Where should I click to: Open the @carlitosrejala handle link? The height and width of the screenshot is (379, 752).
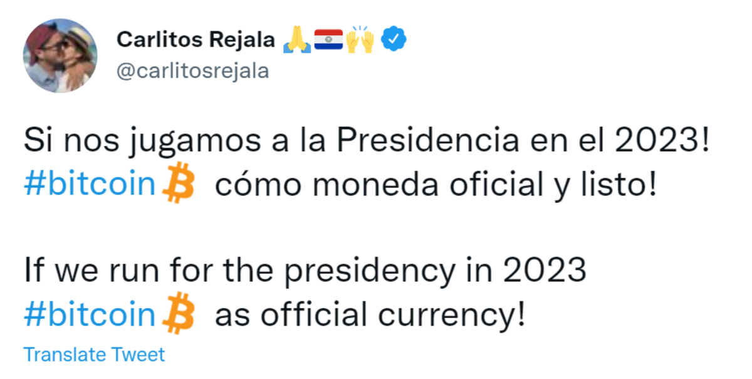pos(192,71)
